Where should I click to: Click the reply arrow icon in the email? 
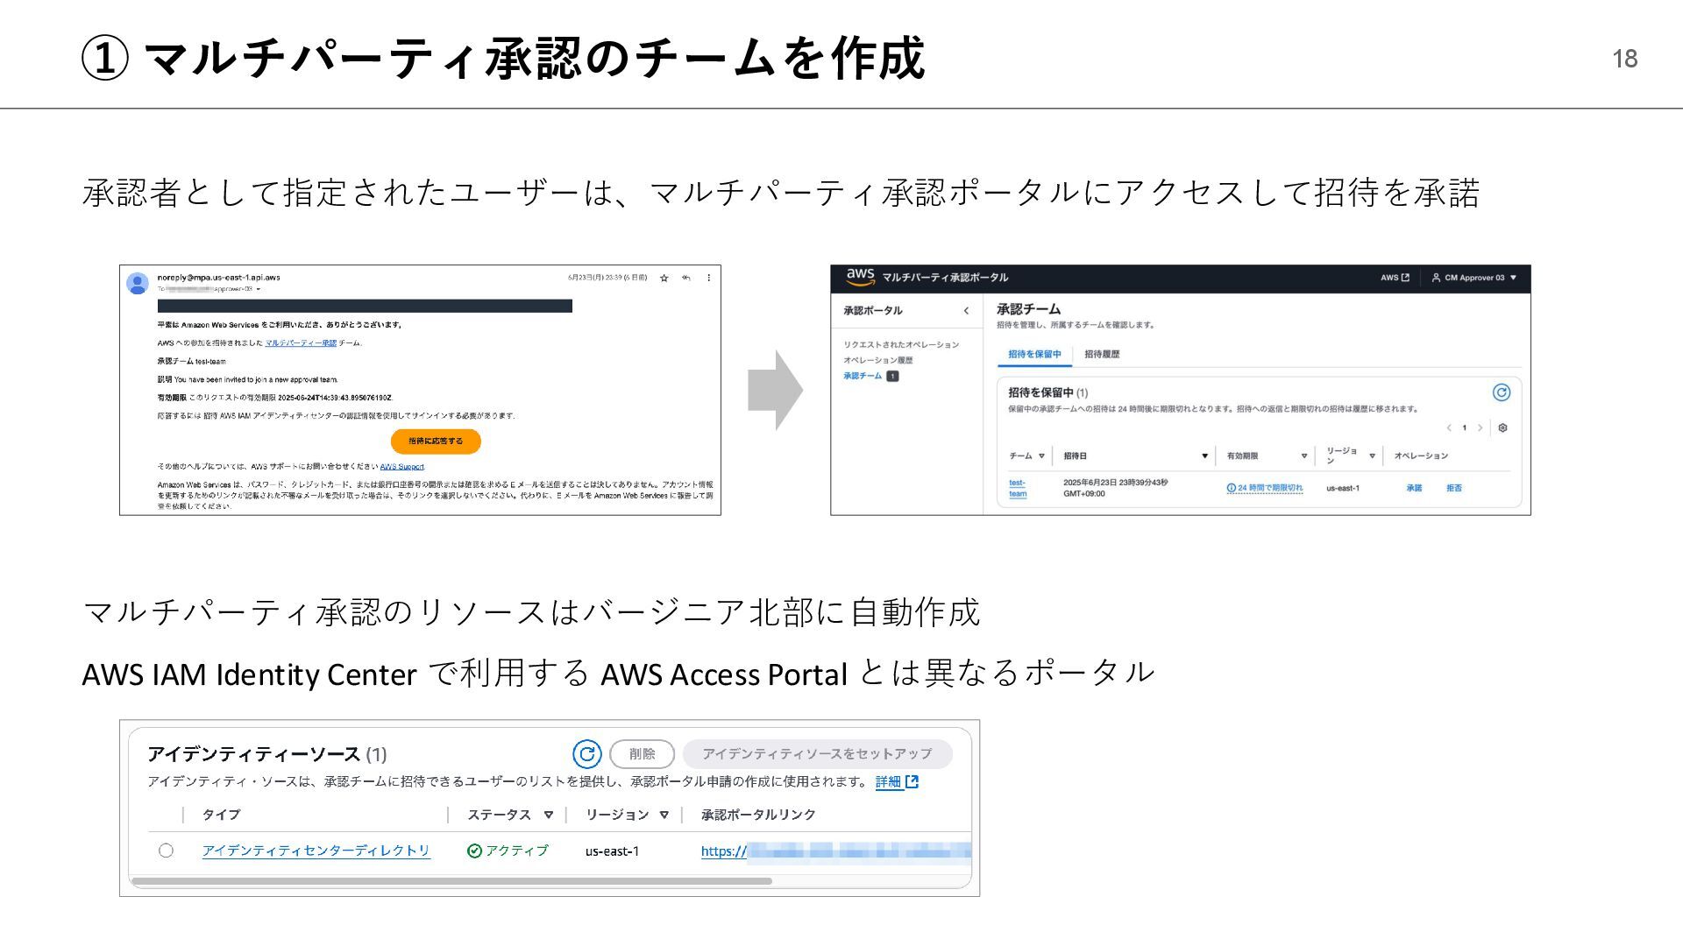tap(686, 278)
